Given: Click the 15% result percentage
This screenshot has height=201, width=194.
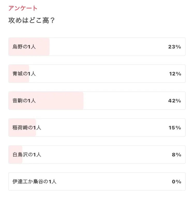Looking at the screenshot, I should coord(175,128).
